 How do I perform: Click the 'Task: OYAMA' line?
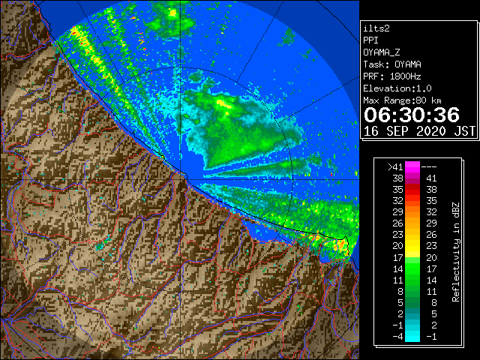point(392,64)
